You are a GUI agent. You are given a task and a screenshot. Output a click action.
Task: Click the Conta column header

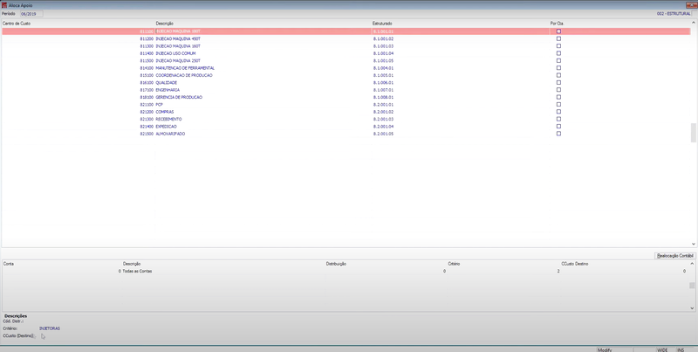click(9, 264)
